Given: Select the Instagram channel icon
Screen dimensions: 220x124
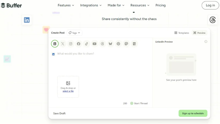Looking at the screenshot, I should (71, 44).
